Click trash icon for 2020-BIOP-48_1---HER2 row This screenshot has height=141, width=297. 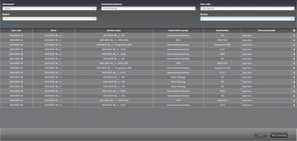pos(294,91)
